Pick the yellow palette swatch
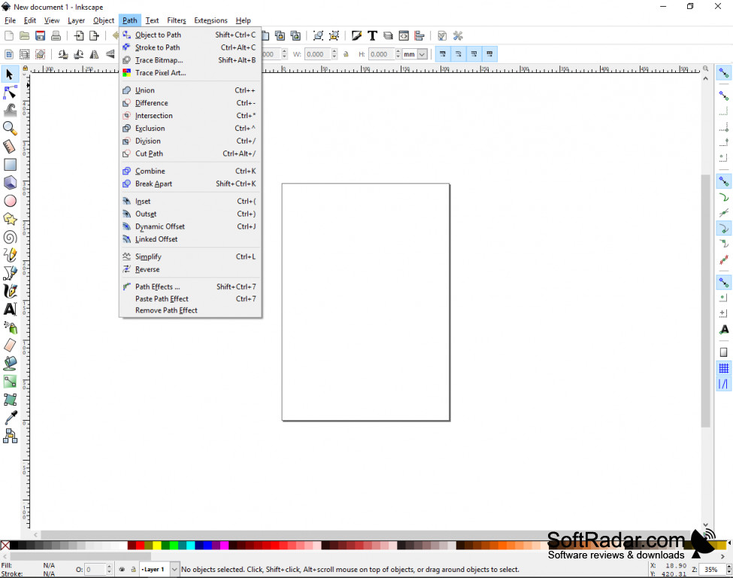Screen dimensions: 733x578 [156, 545]
